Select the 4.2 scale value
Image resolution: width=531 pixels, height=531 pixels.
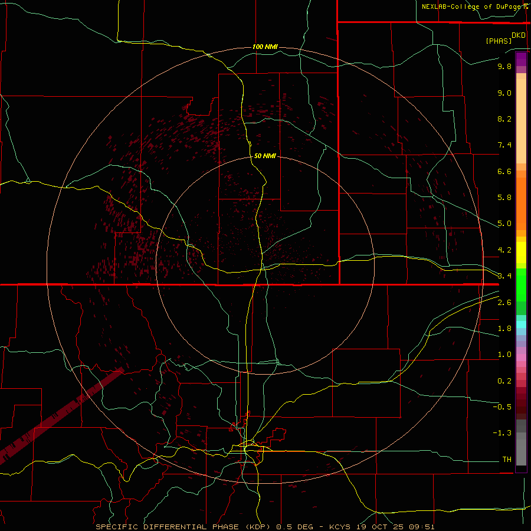[x=504, y=250]
